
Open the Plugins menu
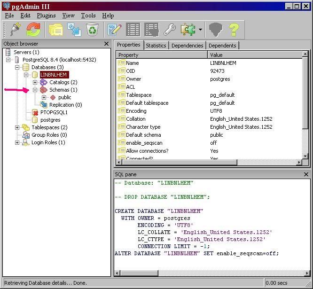46,16
